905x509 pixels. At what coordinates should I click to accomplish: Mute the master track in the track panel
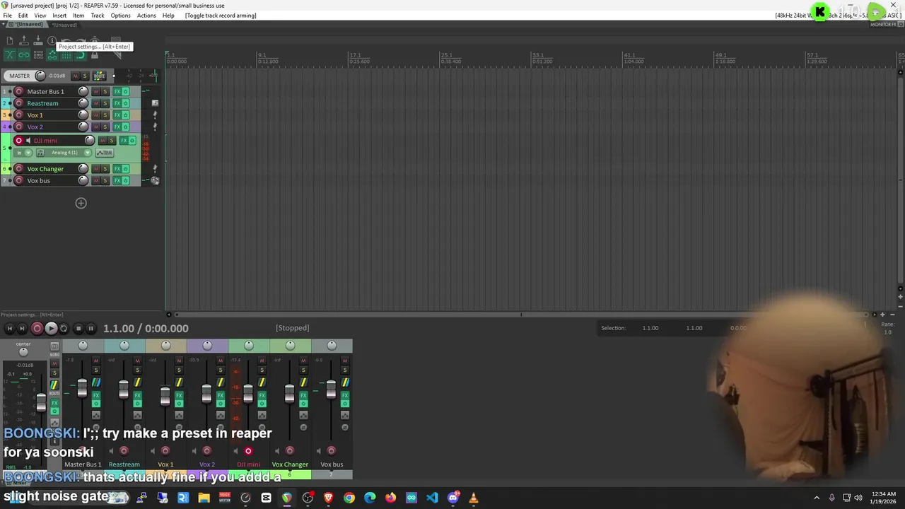tap(75, 76)
